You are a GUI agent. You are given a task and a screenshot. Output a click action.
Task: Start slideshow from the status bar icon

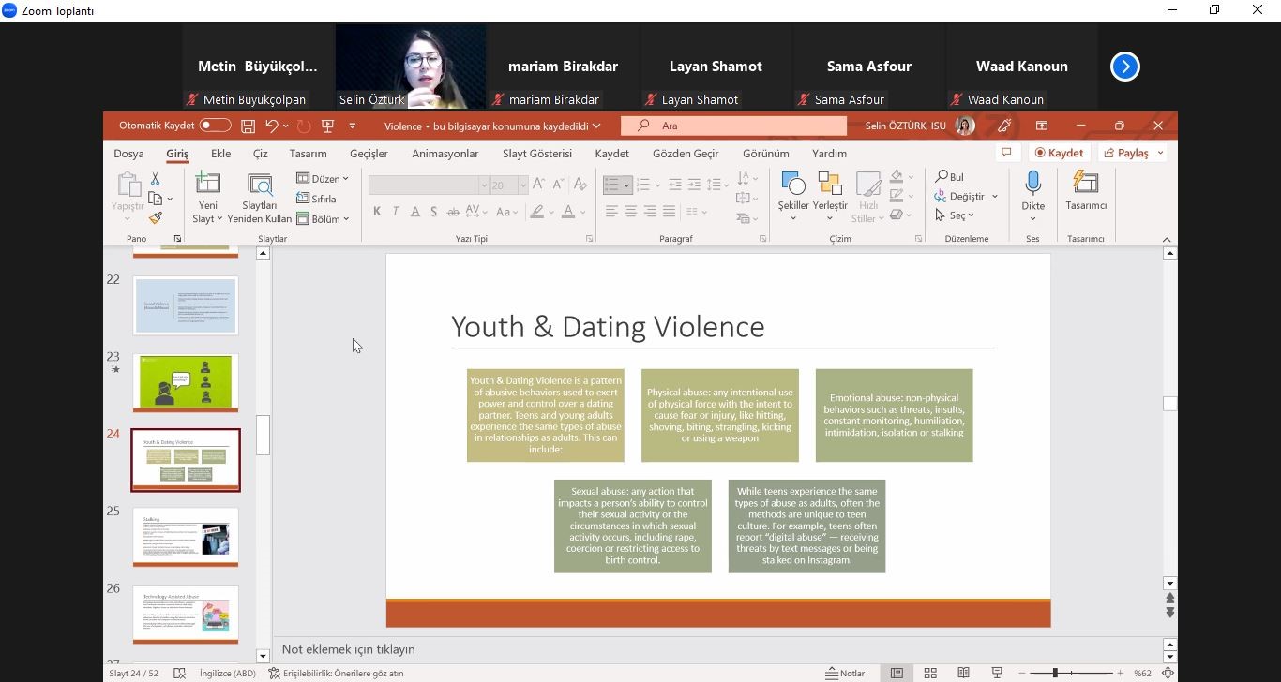[x=997, y=673]
